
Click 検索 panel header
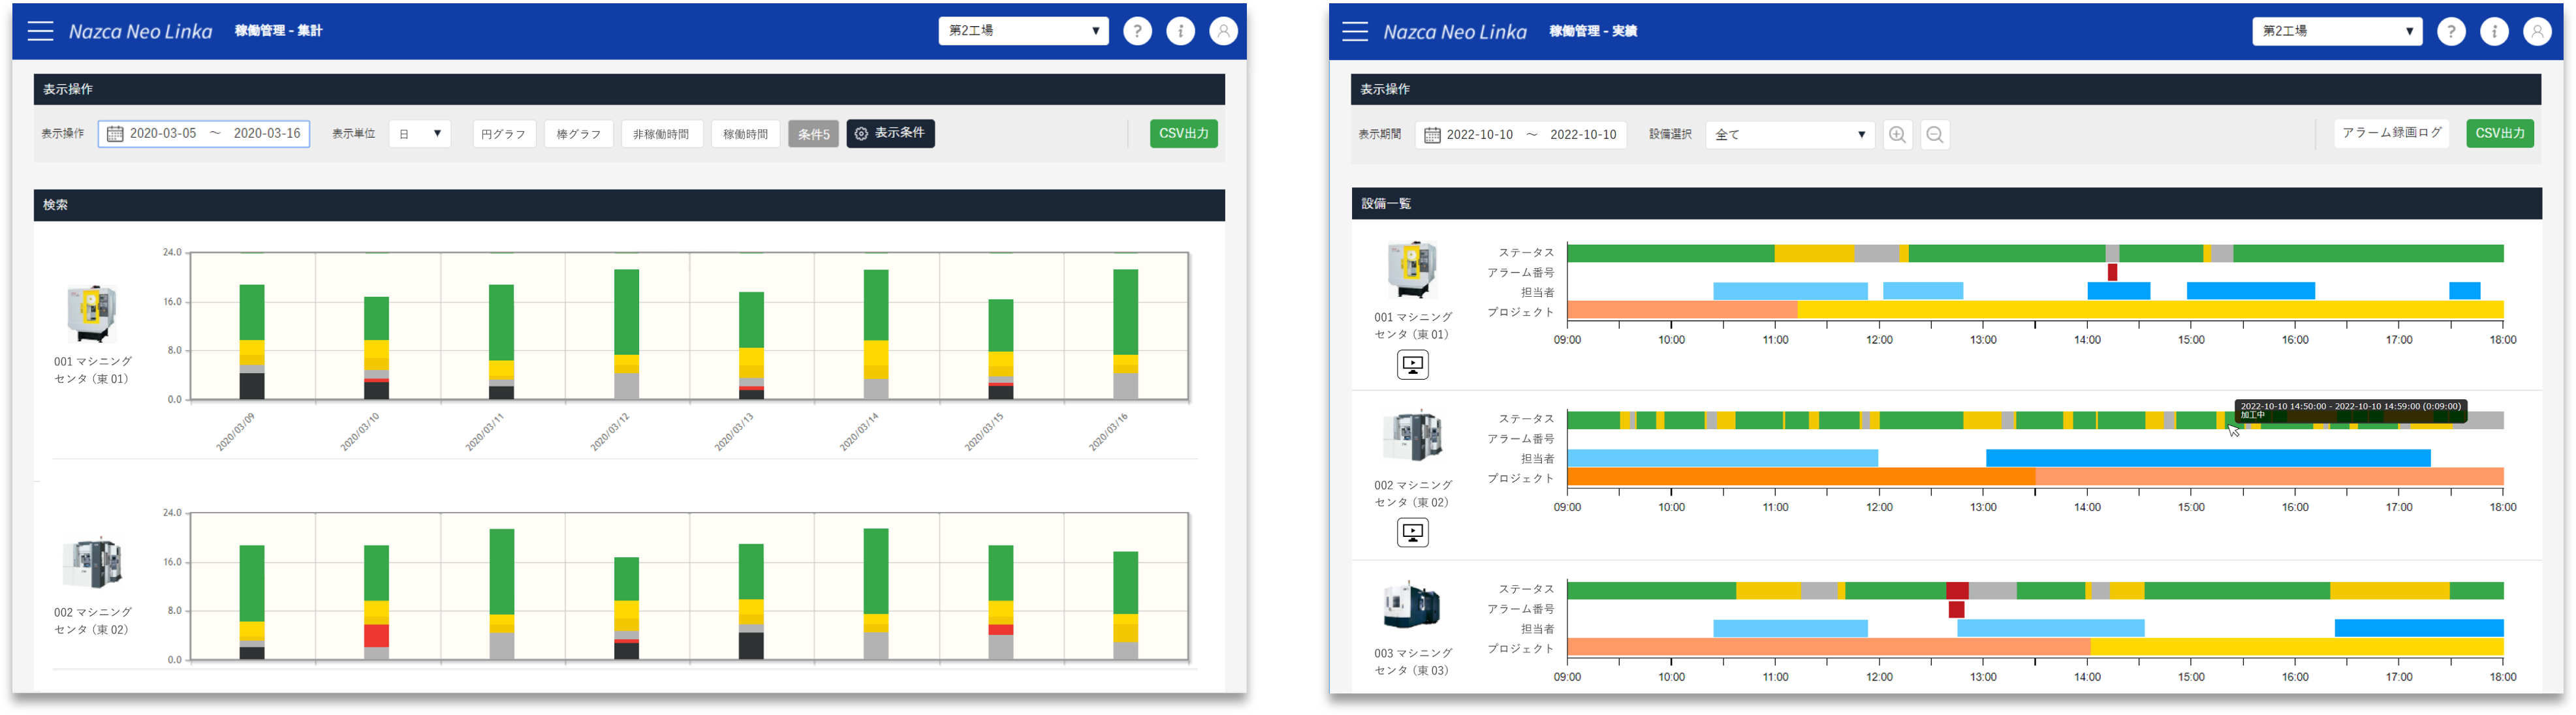coord(629,205)
